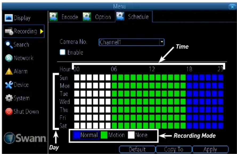
Task: Click the Alarm warning triangle icon
Action: click(x=9, y=71)
